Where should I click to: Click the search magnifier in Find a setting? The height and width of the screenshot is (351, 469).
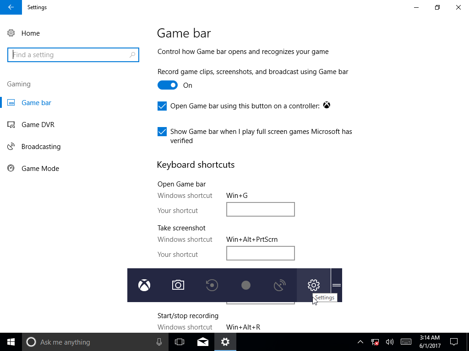point(132,55)
